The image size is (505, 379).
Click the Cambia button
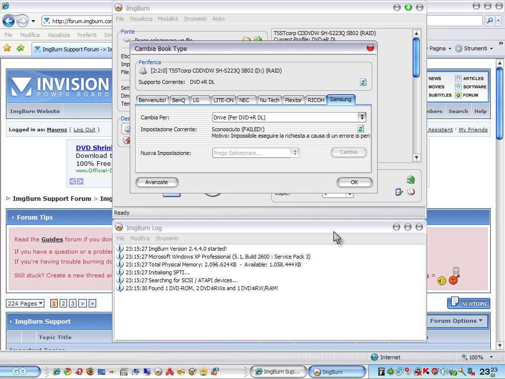pyautogui.click(x=349, y=152)
